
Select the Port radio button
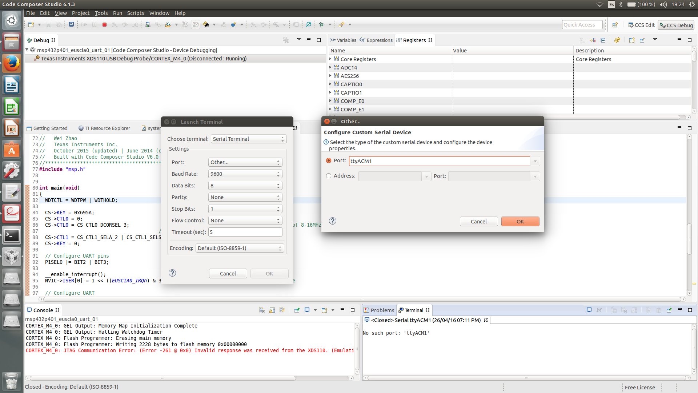point(329,160)
